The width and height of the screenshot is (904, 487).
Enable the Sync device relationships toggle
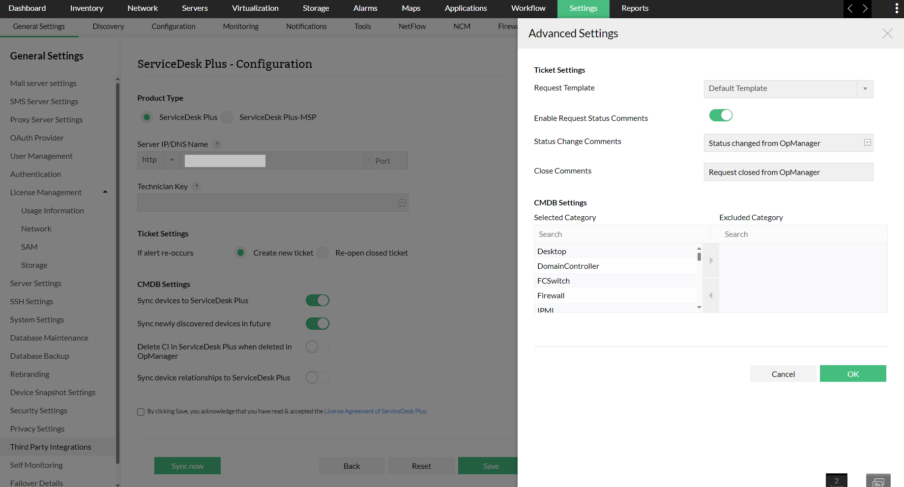tap(317, 377)
